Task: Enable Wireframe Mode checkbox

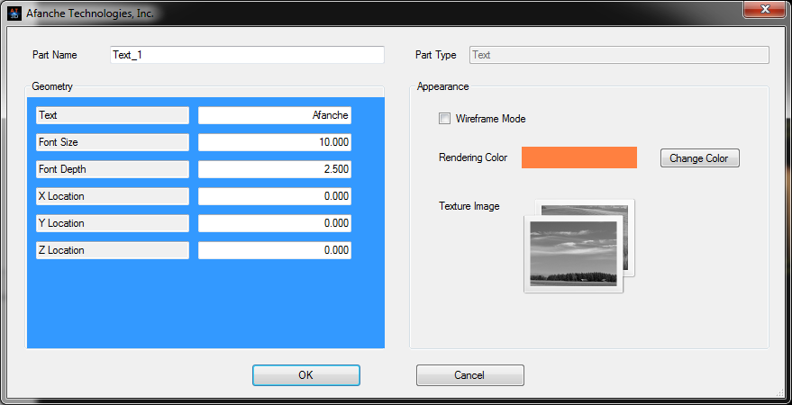Action: click(444, 119)
